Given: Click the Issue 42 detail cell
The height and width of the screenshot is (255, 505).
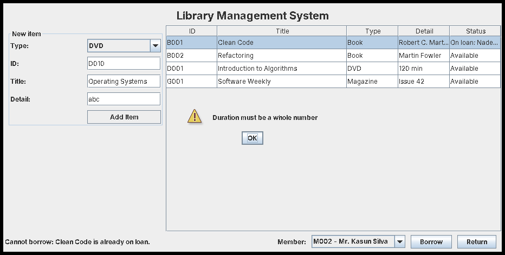Looking at the screenshot, I should point(424,81).
